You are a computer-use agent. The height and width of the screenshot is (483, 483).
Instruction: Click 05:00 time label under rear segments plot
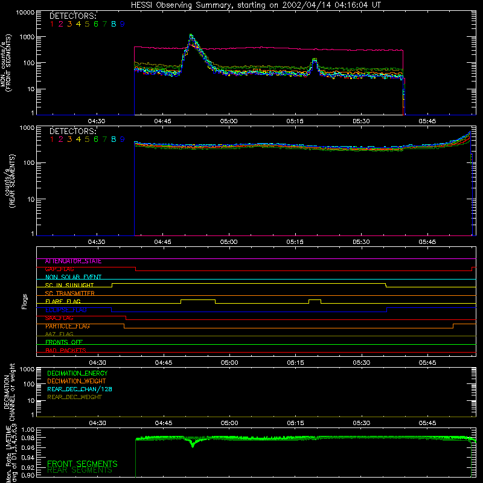(x=229, y=242)
